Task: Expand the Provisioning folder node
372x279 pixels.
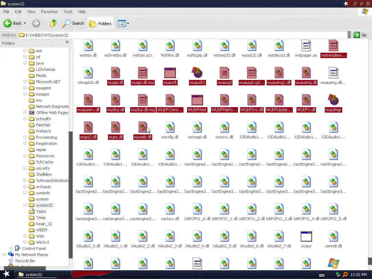Action: tap(25, 137)
